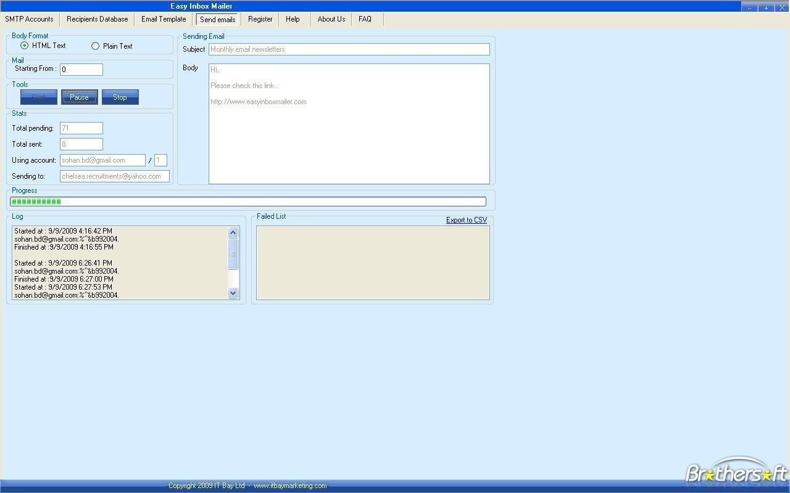
Task: Click the Total pending field
Action: [81, 128]
